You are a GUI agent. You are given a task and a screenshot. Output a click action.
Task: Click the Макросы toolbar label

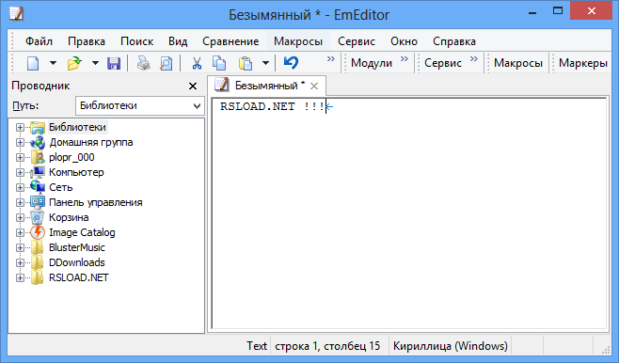coord(518,63)
